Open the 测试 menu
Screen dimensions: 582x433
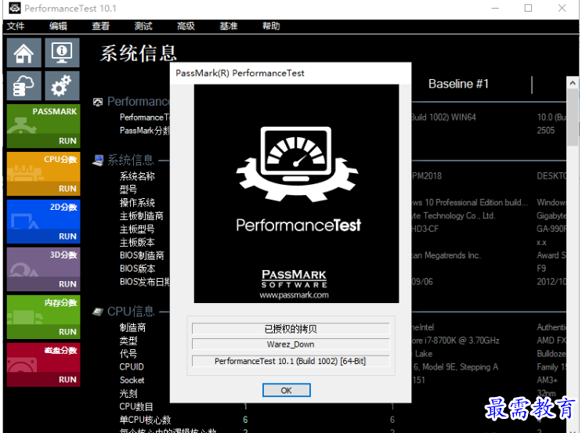(x=143, y=26)
